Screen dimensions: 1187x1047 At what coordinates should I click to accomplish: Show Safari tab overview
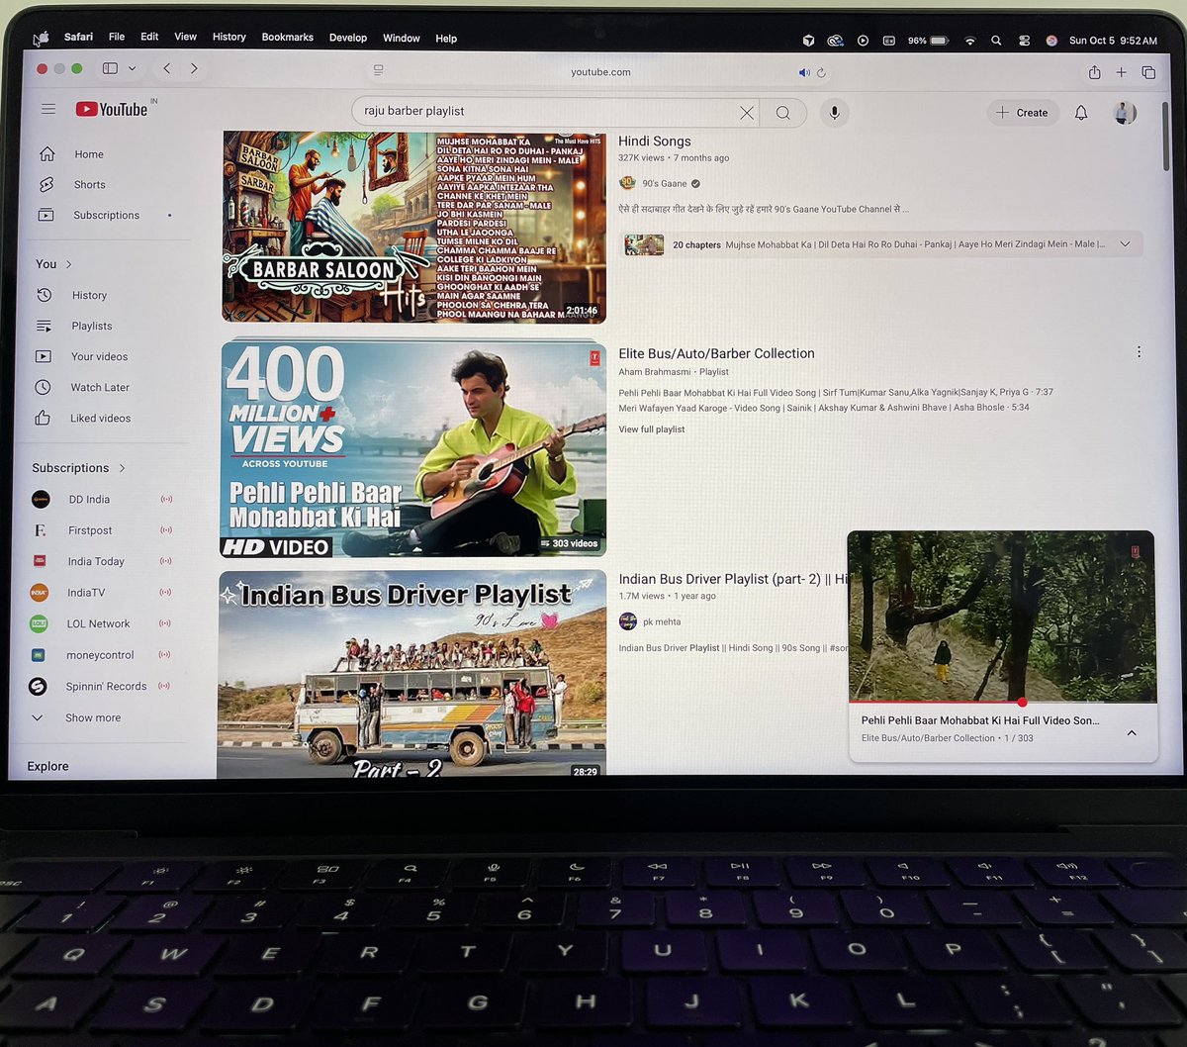click(x=1148, y=72)
